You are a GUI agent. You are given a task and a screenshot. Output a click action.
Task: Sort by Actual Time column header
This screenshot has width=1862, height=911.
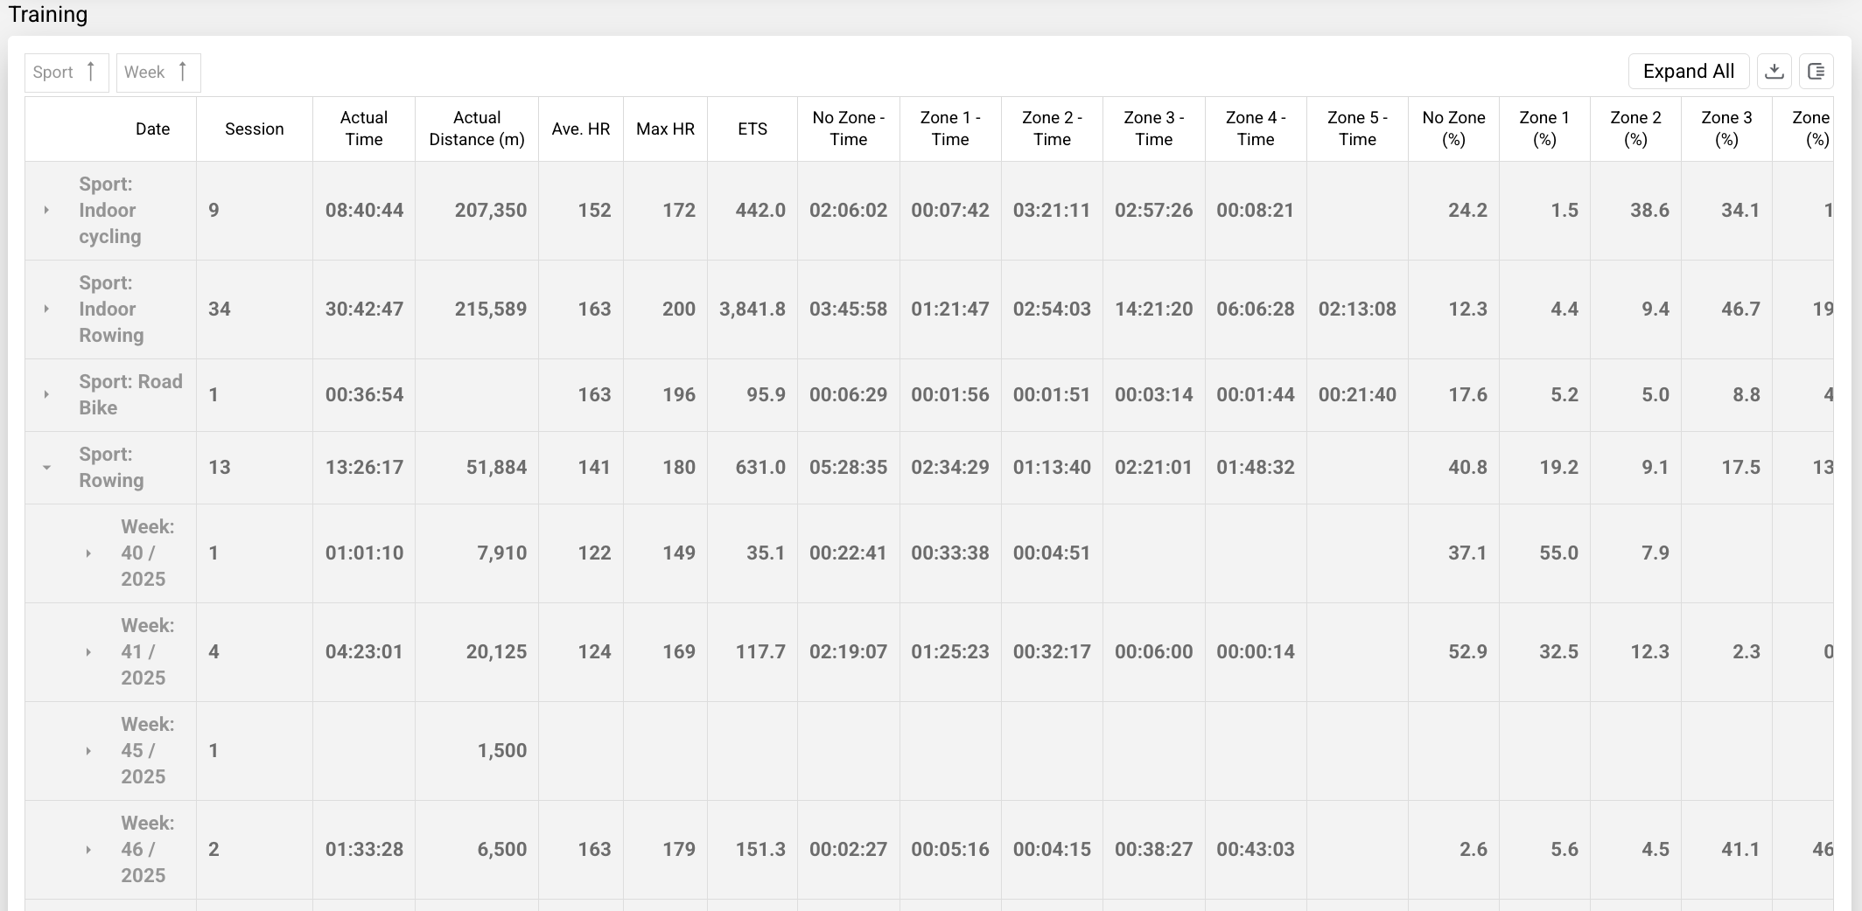tap(364, 129)
